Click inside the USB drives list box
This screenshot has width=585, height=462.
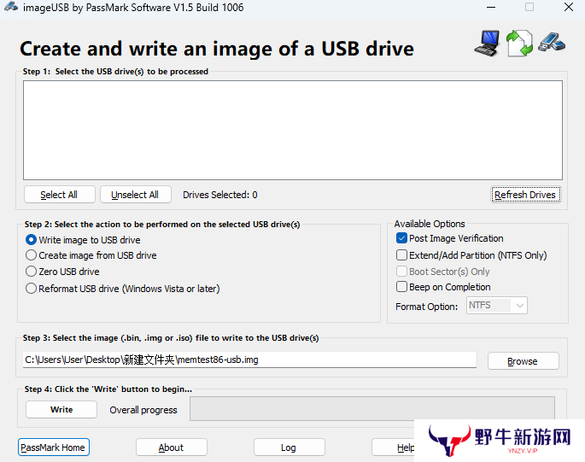[293, 131]
